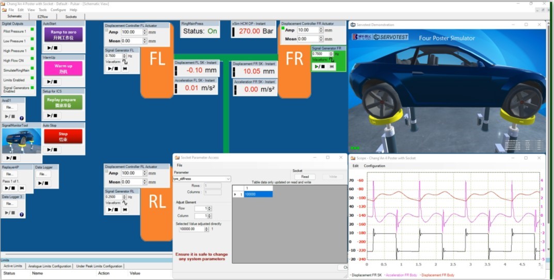This screenshot has height=280, width=554.
Task: Toggle the Pilot Pressure 1 digital output
Action: point(32,31)
